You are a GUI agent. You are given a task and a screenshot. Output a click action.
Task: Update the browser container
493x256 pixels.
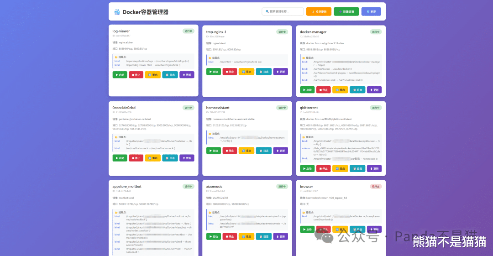coord(374,229)
